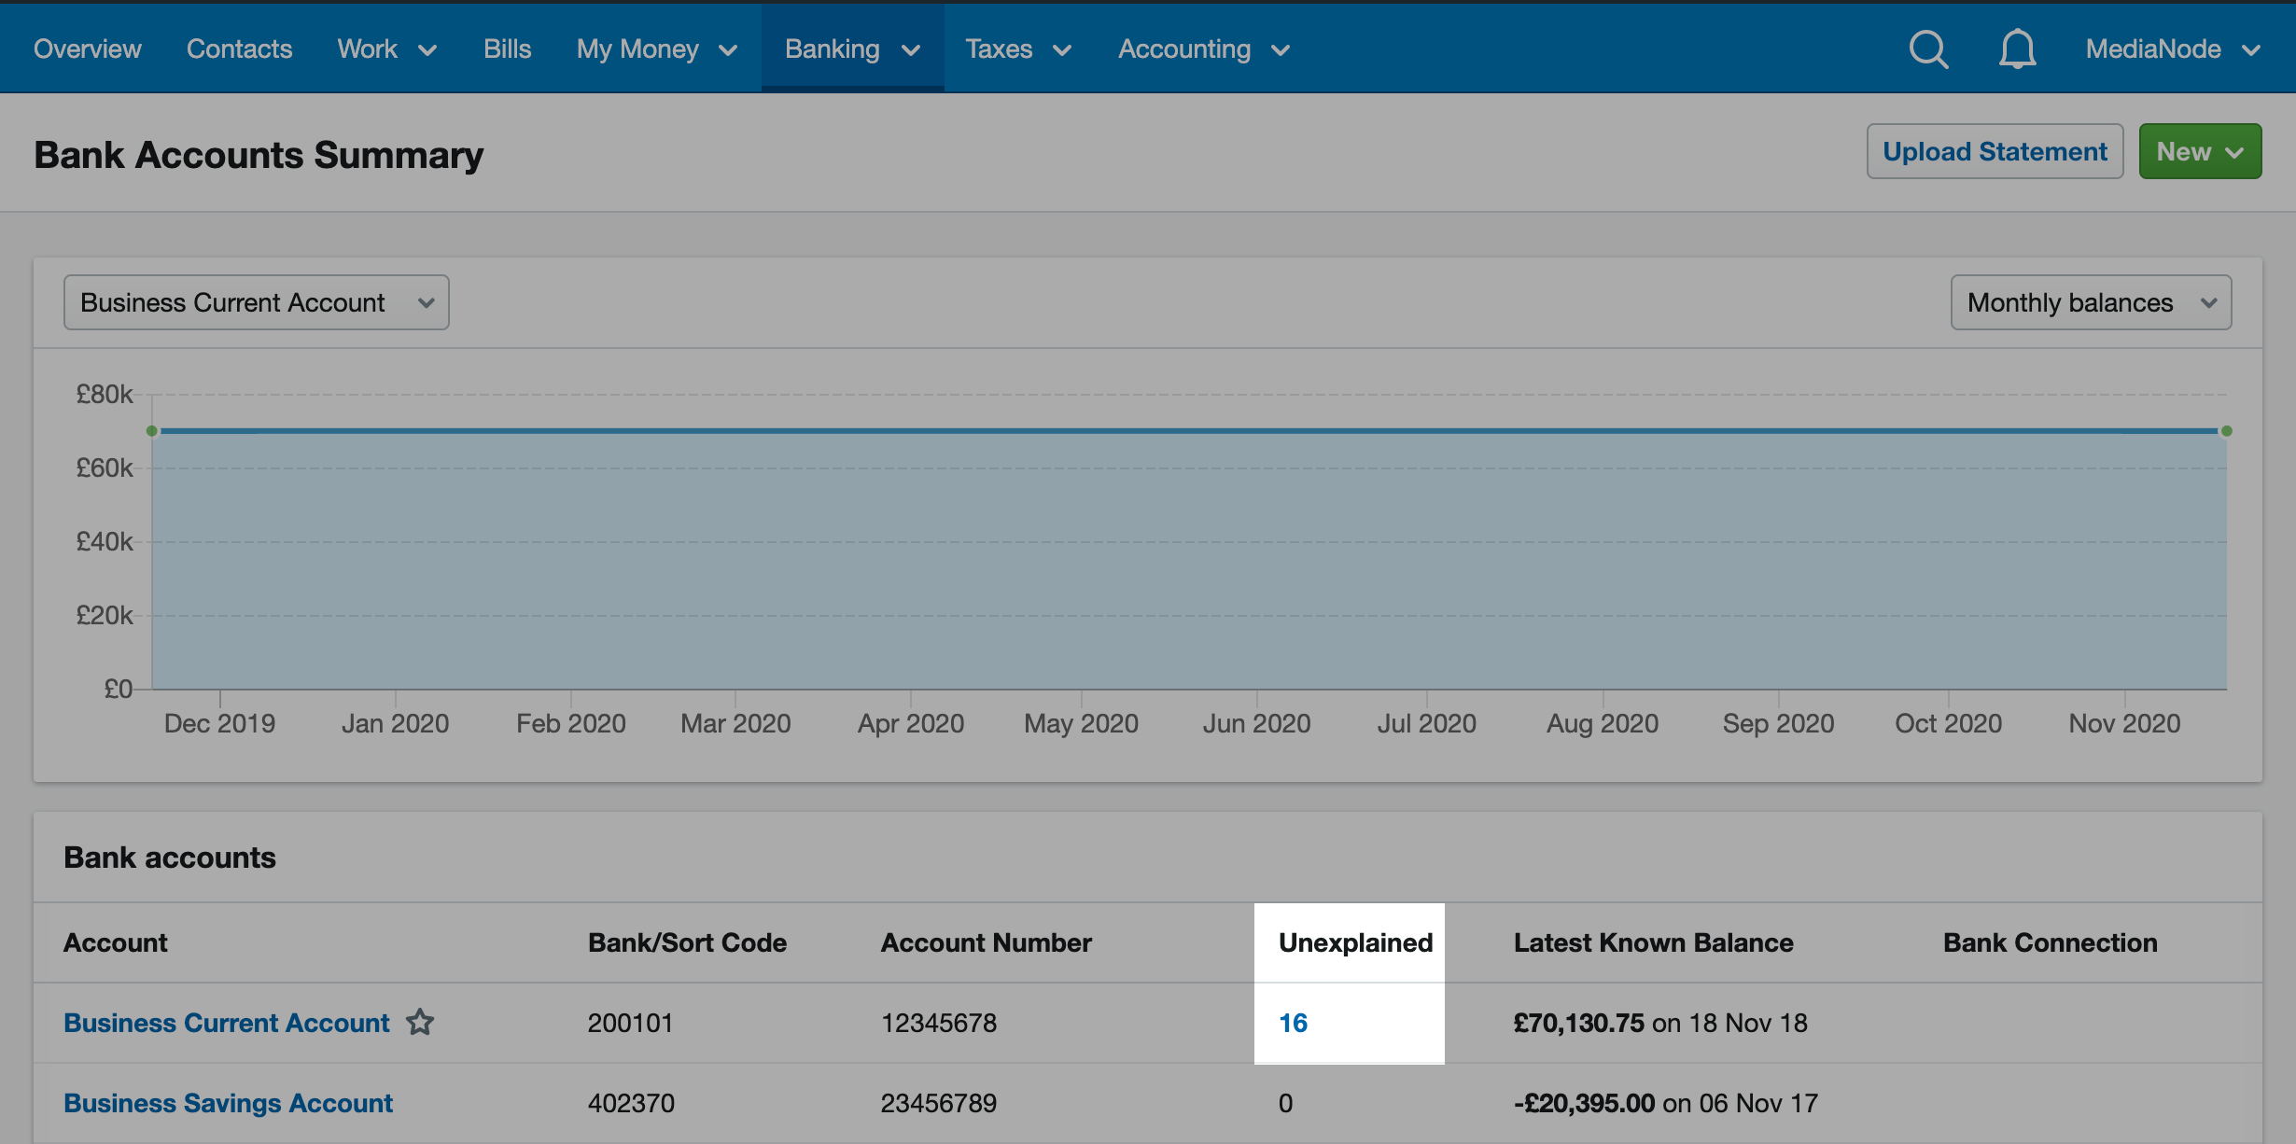Expand the Work menu
2296x1144 pixels.
click(387, 49)
